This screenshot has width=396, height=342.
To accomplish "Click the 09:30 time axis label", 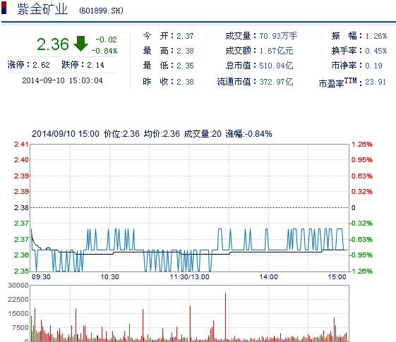I will click(41, 277).
